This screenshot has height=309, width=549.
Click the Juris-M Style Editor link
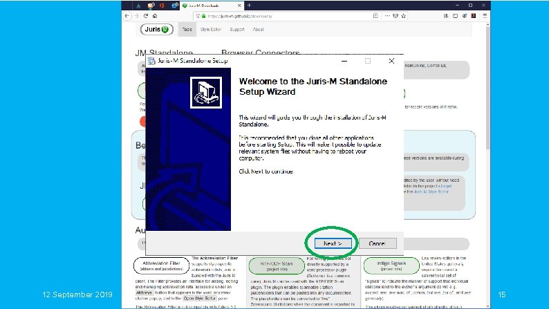tap(431, 191)
